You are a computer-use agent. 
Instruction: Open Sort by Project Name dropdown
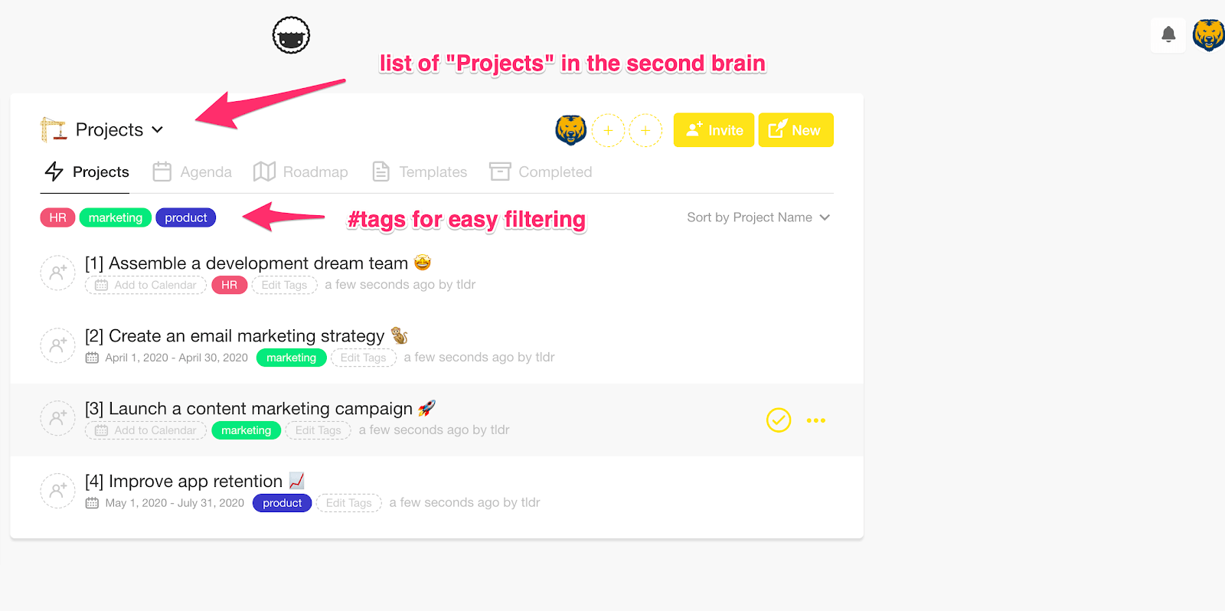[758, 217]
